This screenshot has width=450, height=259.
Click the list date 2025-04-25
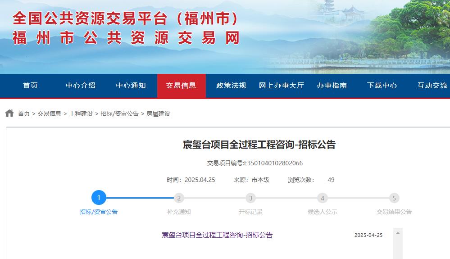[x=368, y=235]
